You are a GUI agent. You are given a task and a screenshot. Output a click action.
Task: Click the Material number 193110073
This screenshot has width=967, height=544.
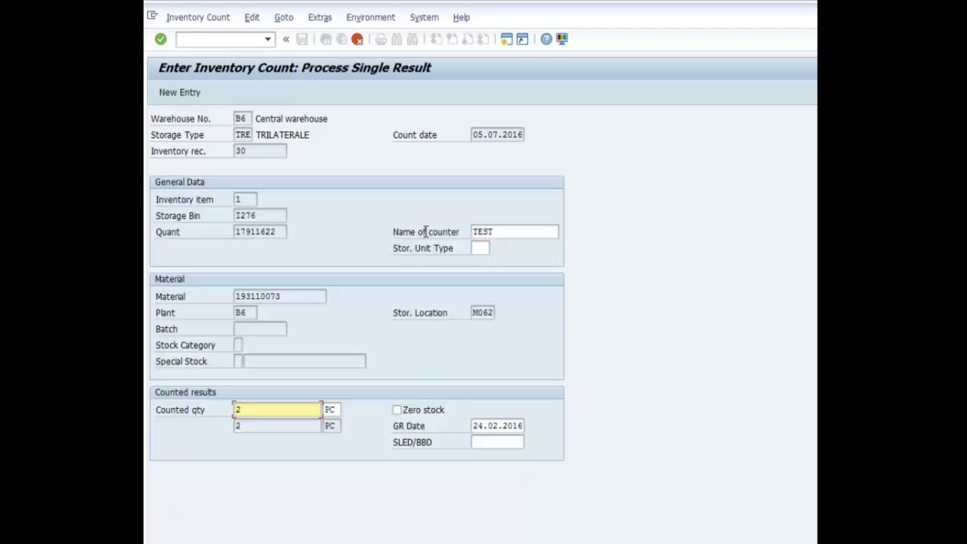tap(280, 296)
